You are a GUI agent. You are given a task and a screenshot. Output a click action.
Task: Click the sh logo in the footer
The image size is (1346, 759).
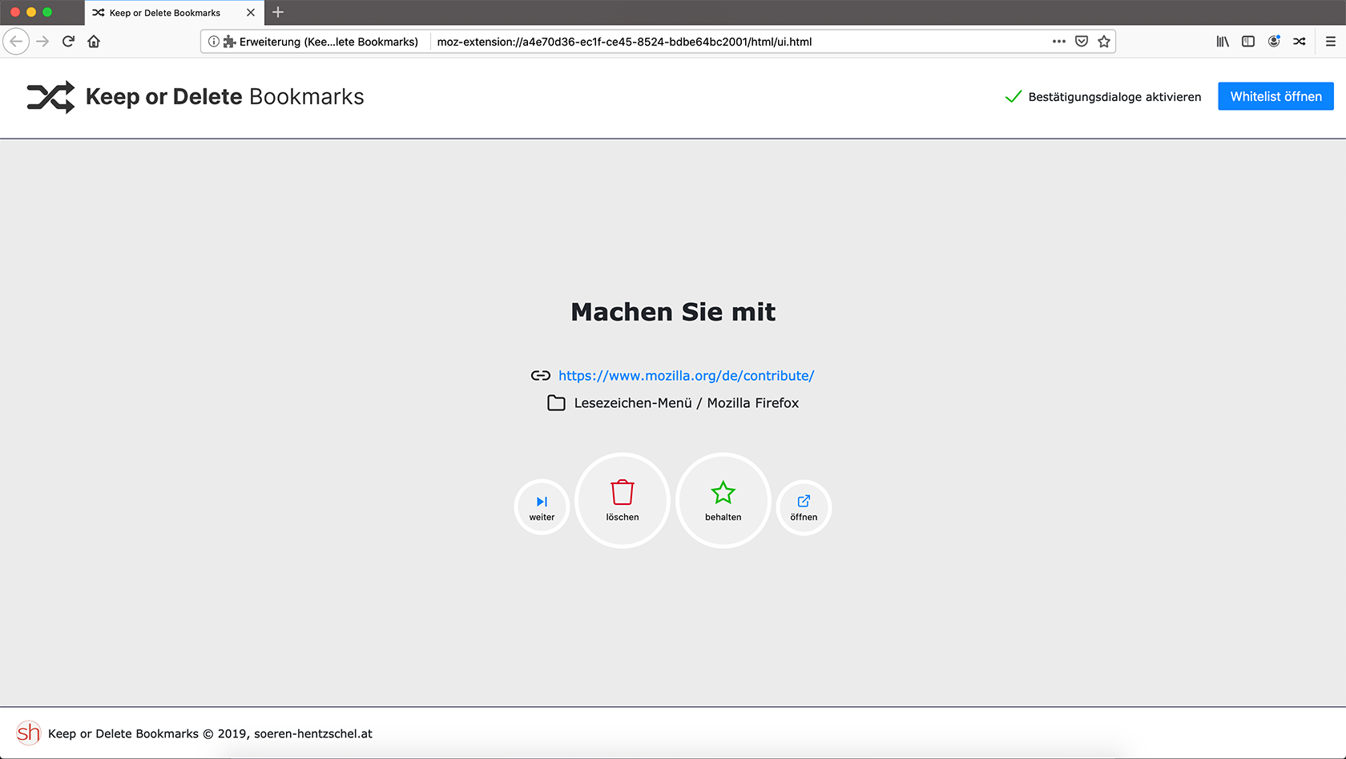(28, 733)
